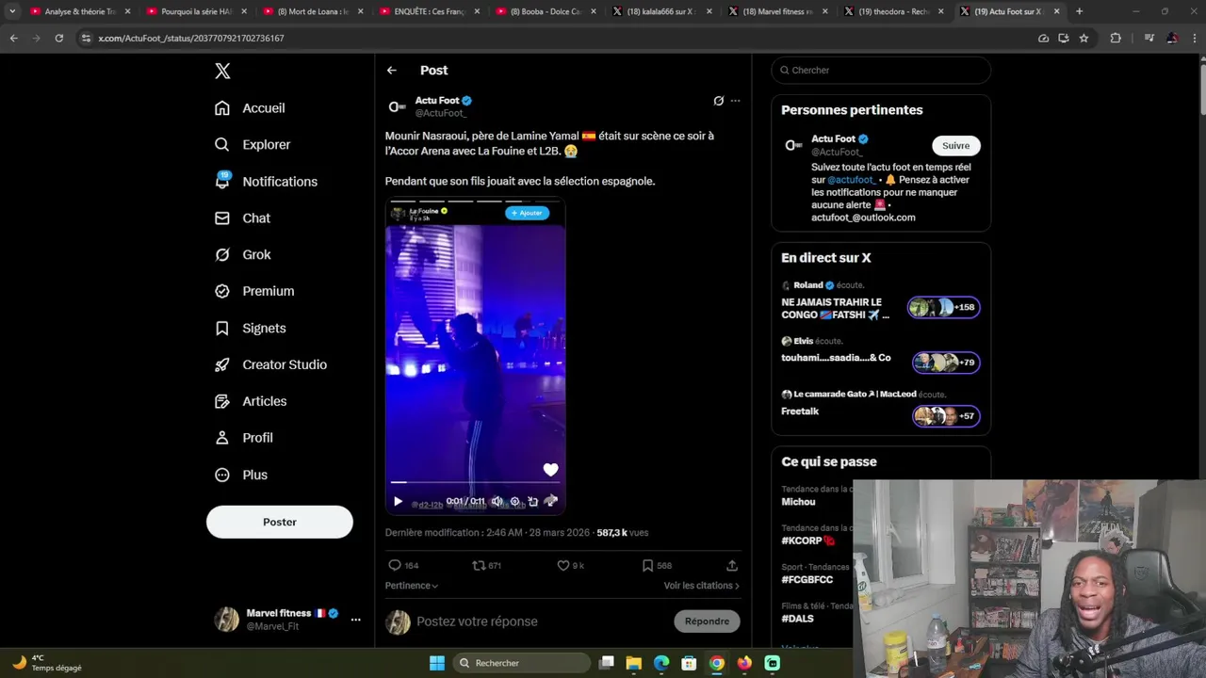Click @actufoot_ link in bio
Viewport: 1206px width, 678px height.
pyautogui.click(x=852, y=180)
